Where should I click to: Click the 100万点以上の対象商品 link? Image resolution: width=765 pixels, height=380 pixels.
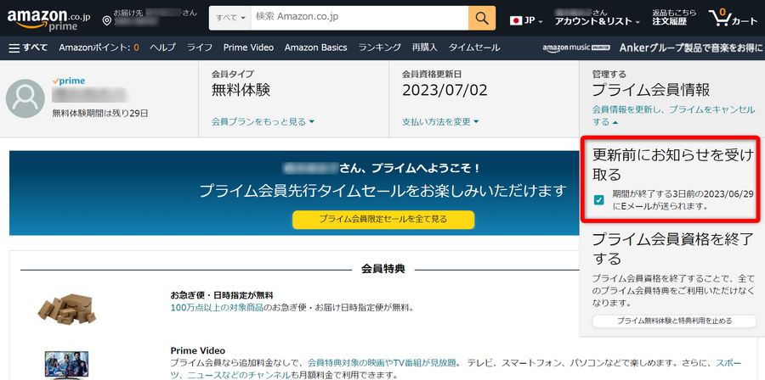pos(217,308)
